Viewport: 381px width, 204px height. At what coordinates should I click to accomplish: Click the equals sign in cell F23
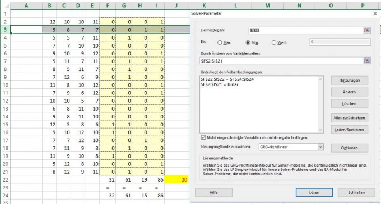[x=108, y=188]
